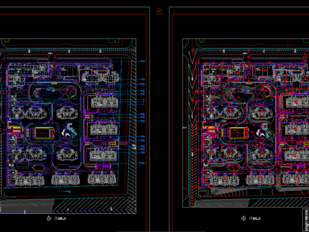Select drawing title text beside left north arrow

(x=61, y=218)
